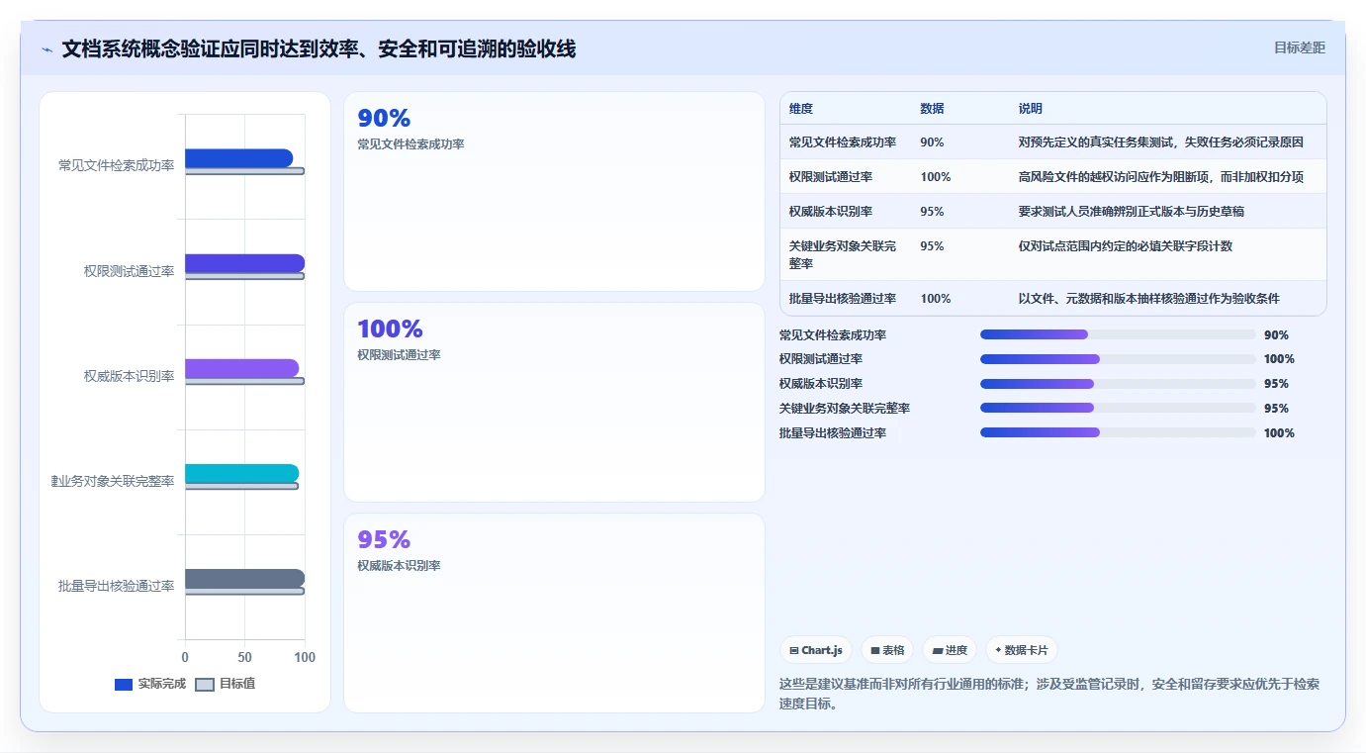Screen dimensions: 1366x753
Task: Click the chart axis label 批量导出核验通过率
Action: pyautogui.click(x=117, y=586)
